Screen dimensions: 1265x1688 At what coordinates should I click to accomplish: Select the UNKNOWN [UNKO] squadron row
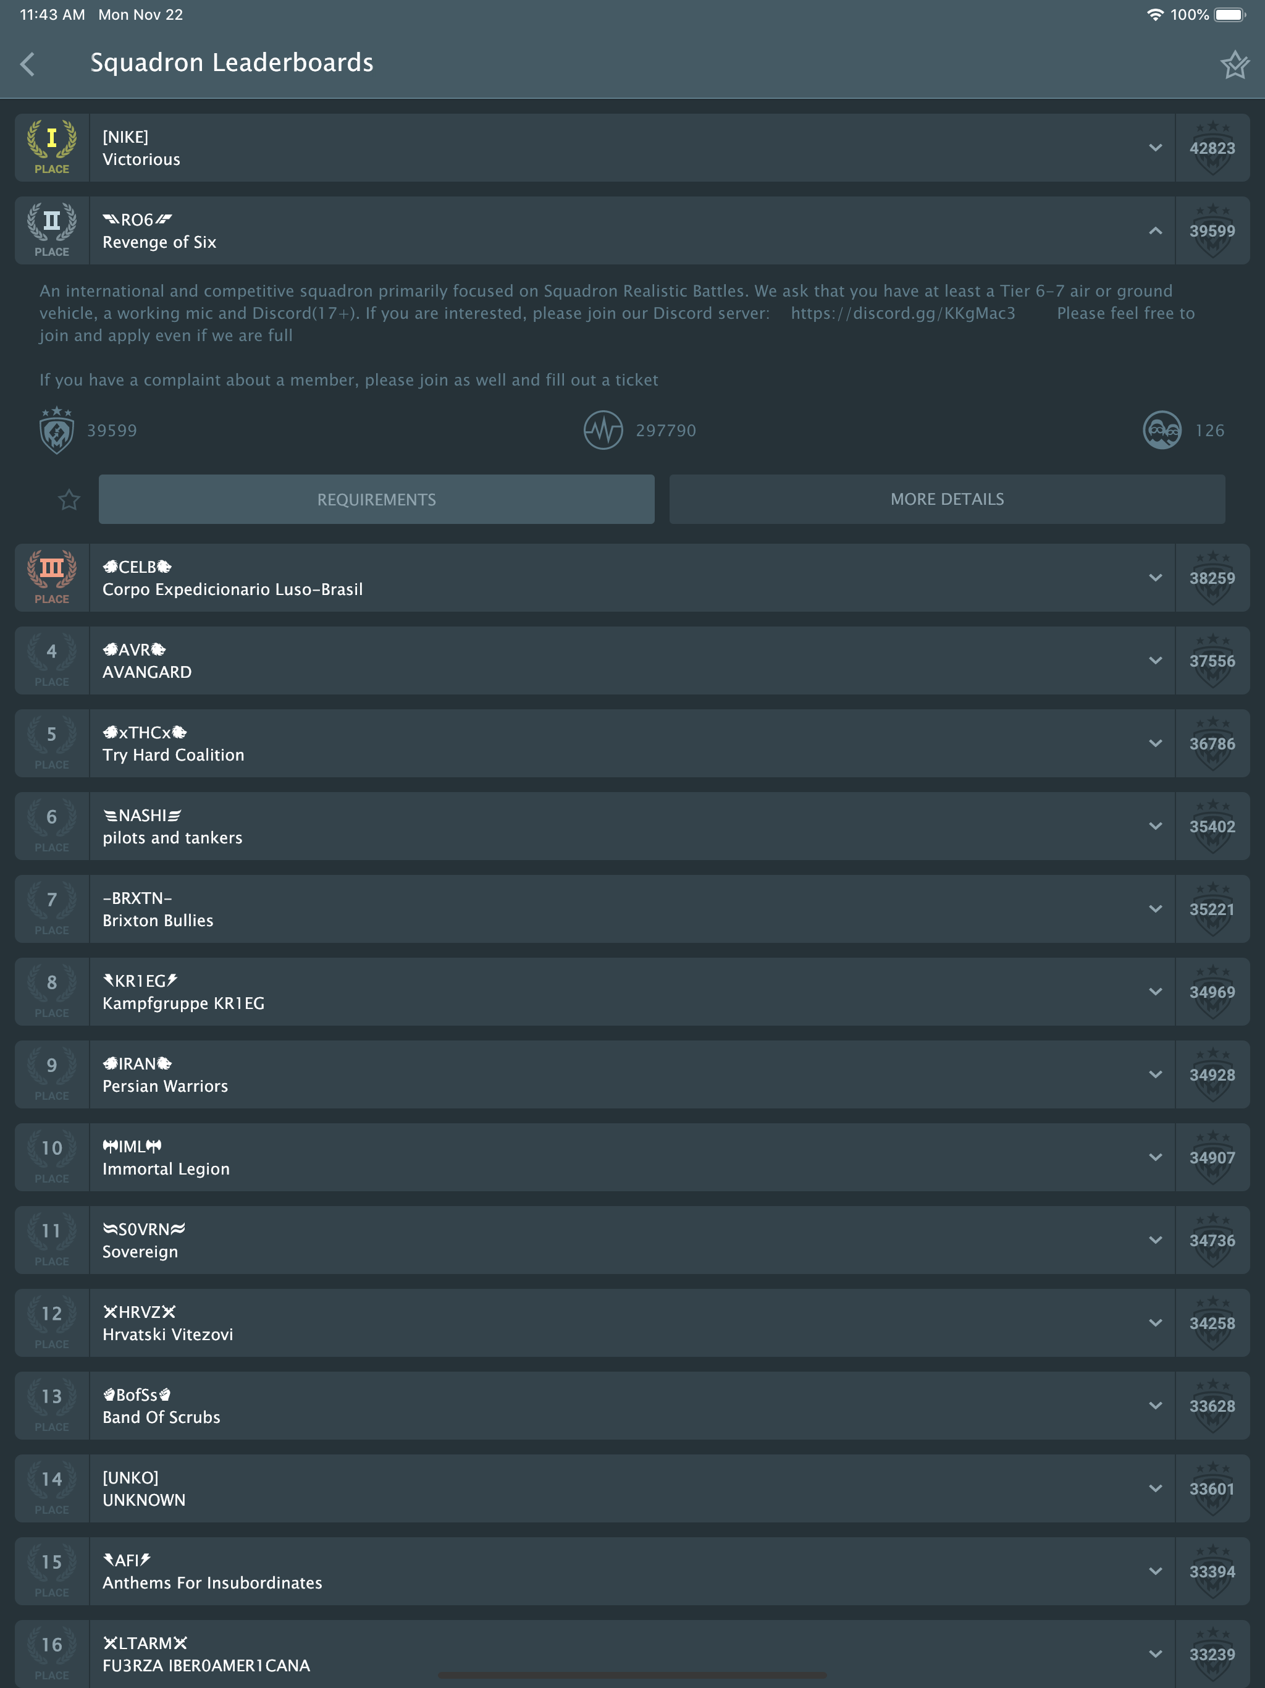tap(632, 1488)
